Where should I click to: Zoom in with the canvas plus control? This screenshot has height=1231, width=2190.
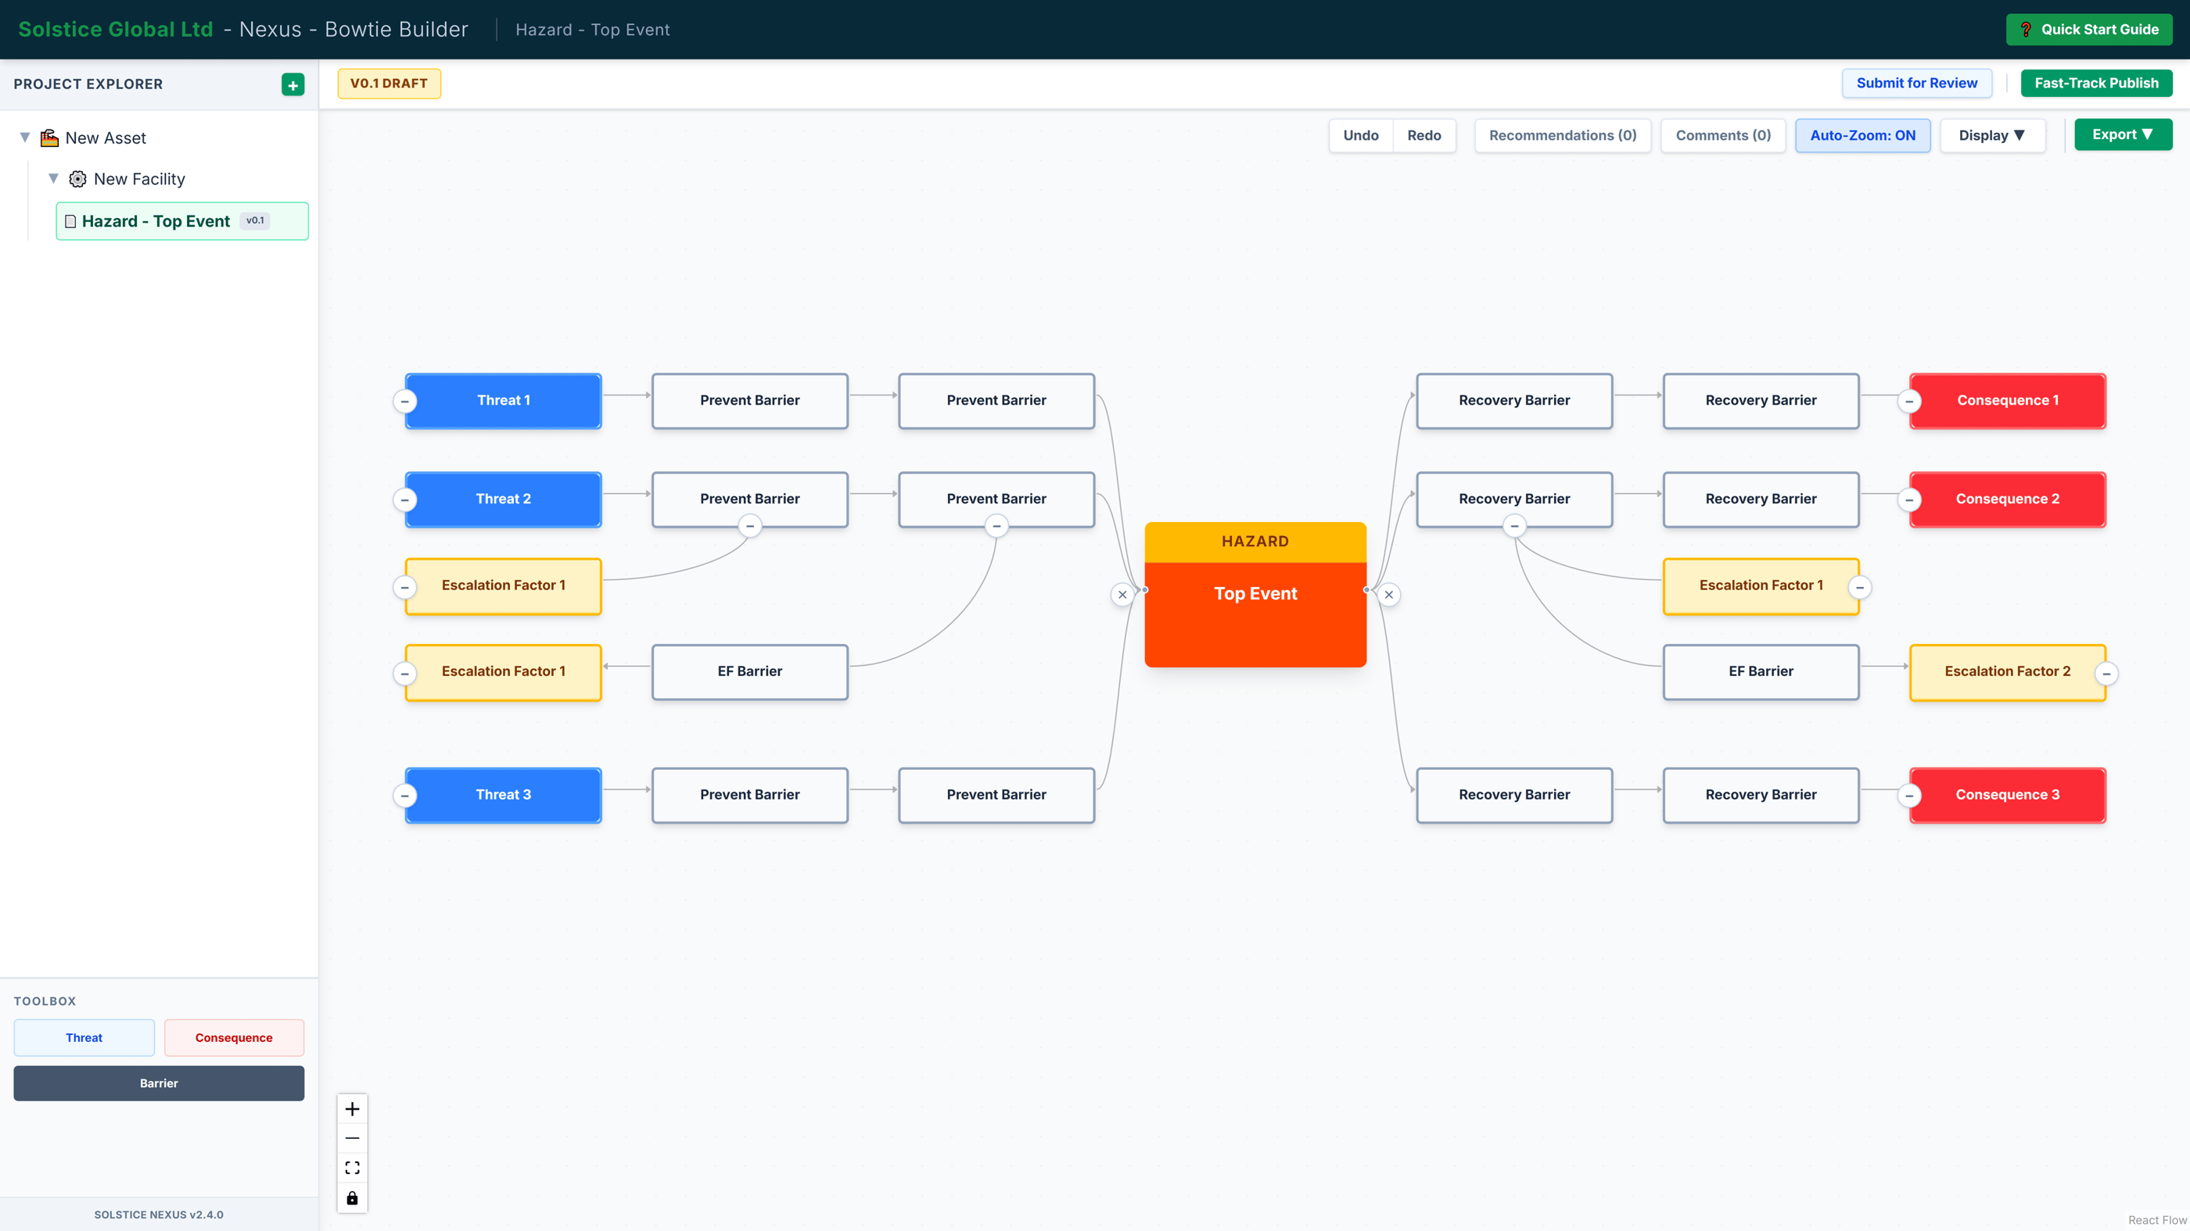pos(352,1108)
